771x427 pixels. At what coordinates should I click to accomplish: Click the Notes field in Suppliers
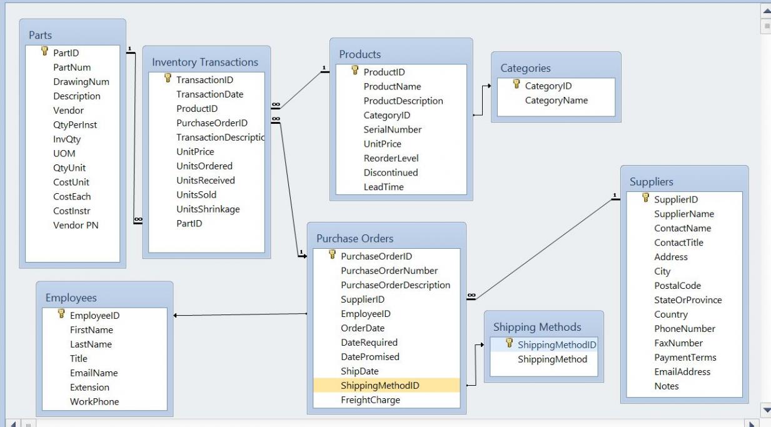pos(667,386)
